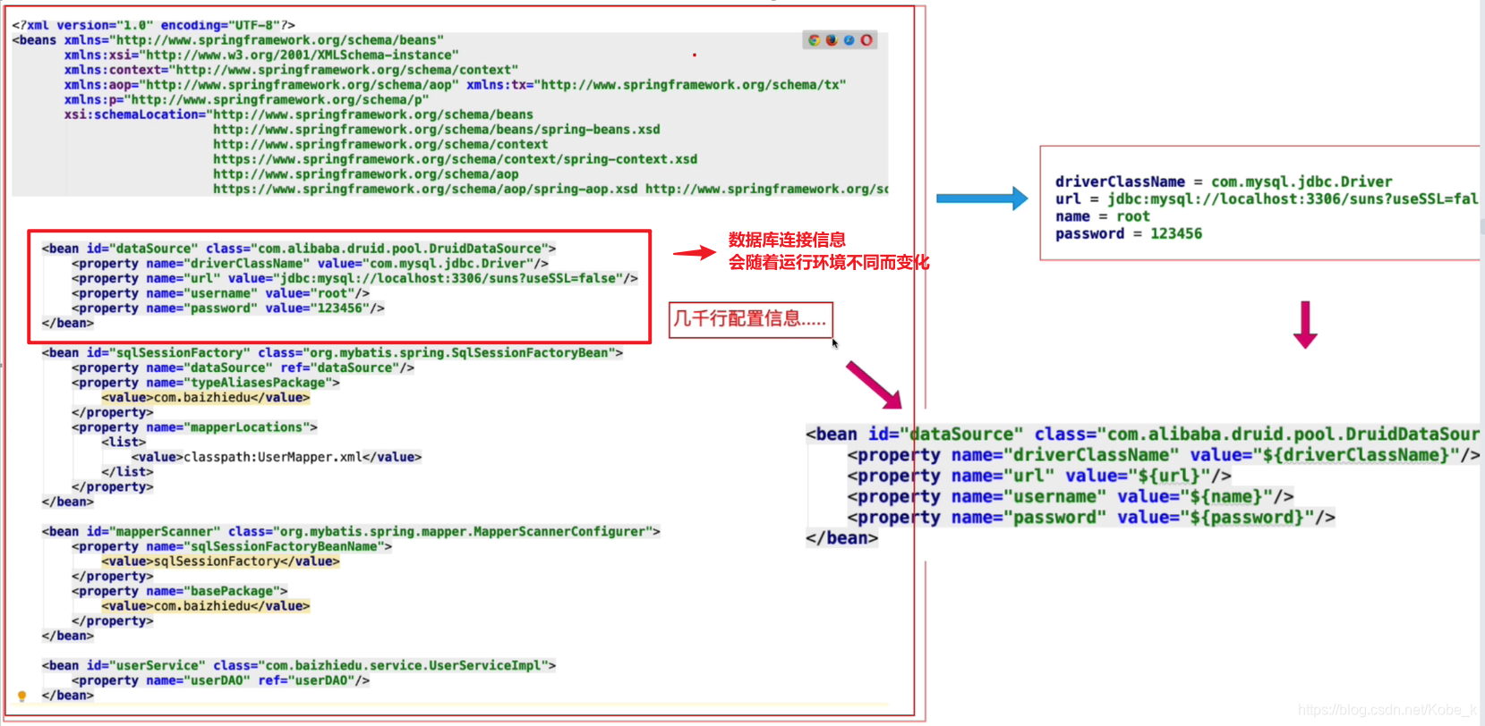
Task: Click the spring-context.xsd URL line
Action: coord(455,159)
